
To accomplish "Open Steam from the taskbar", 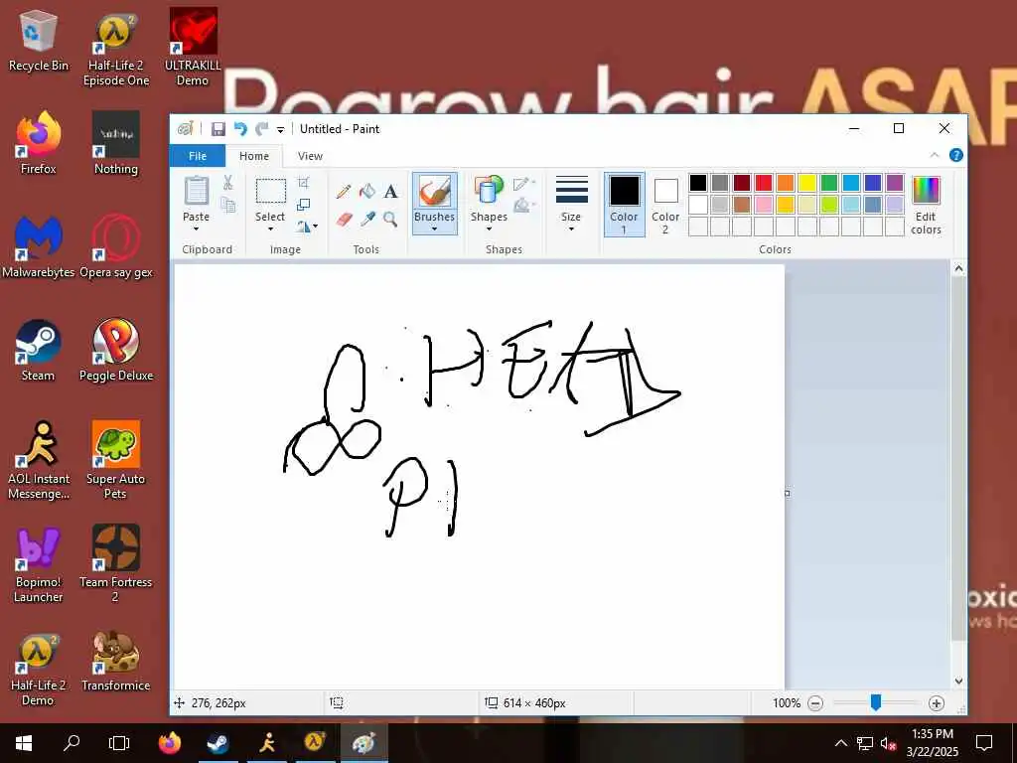I will pos(218,742).
